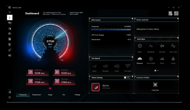Open Aura Sync panel corner menu
Image resolution: width=190 pixels, height=110 pixels.
pyautogui.click(x=178, y=38)
